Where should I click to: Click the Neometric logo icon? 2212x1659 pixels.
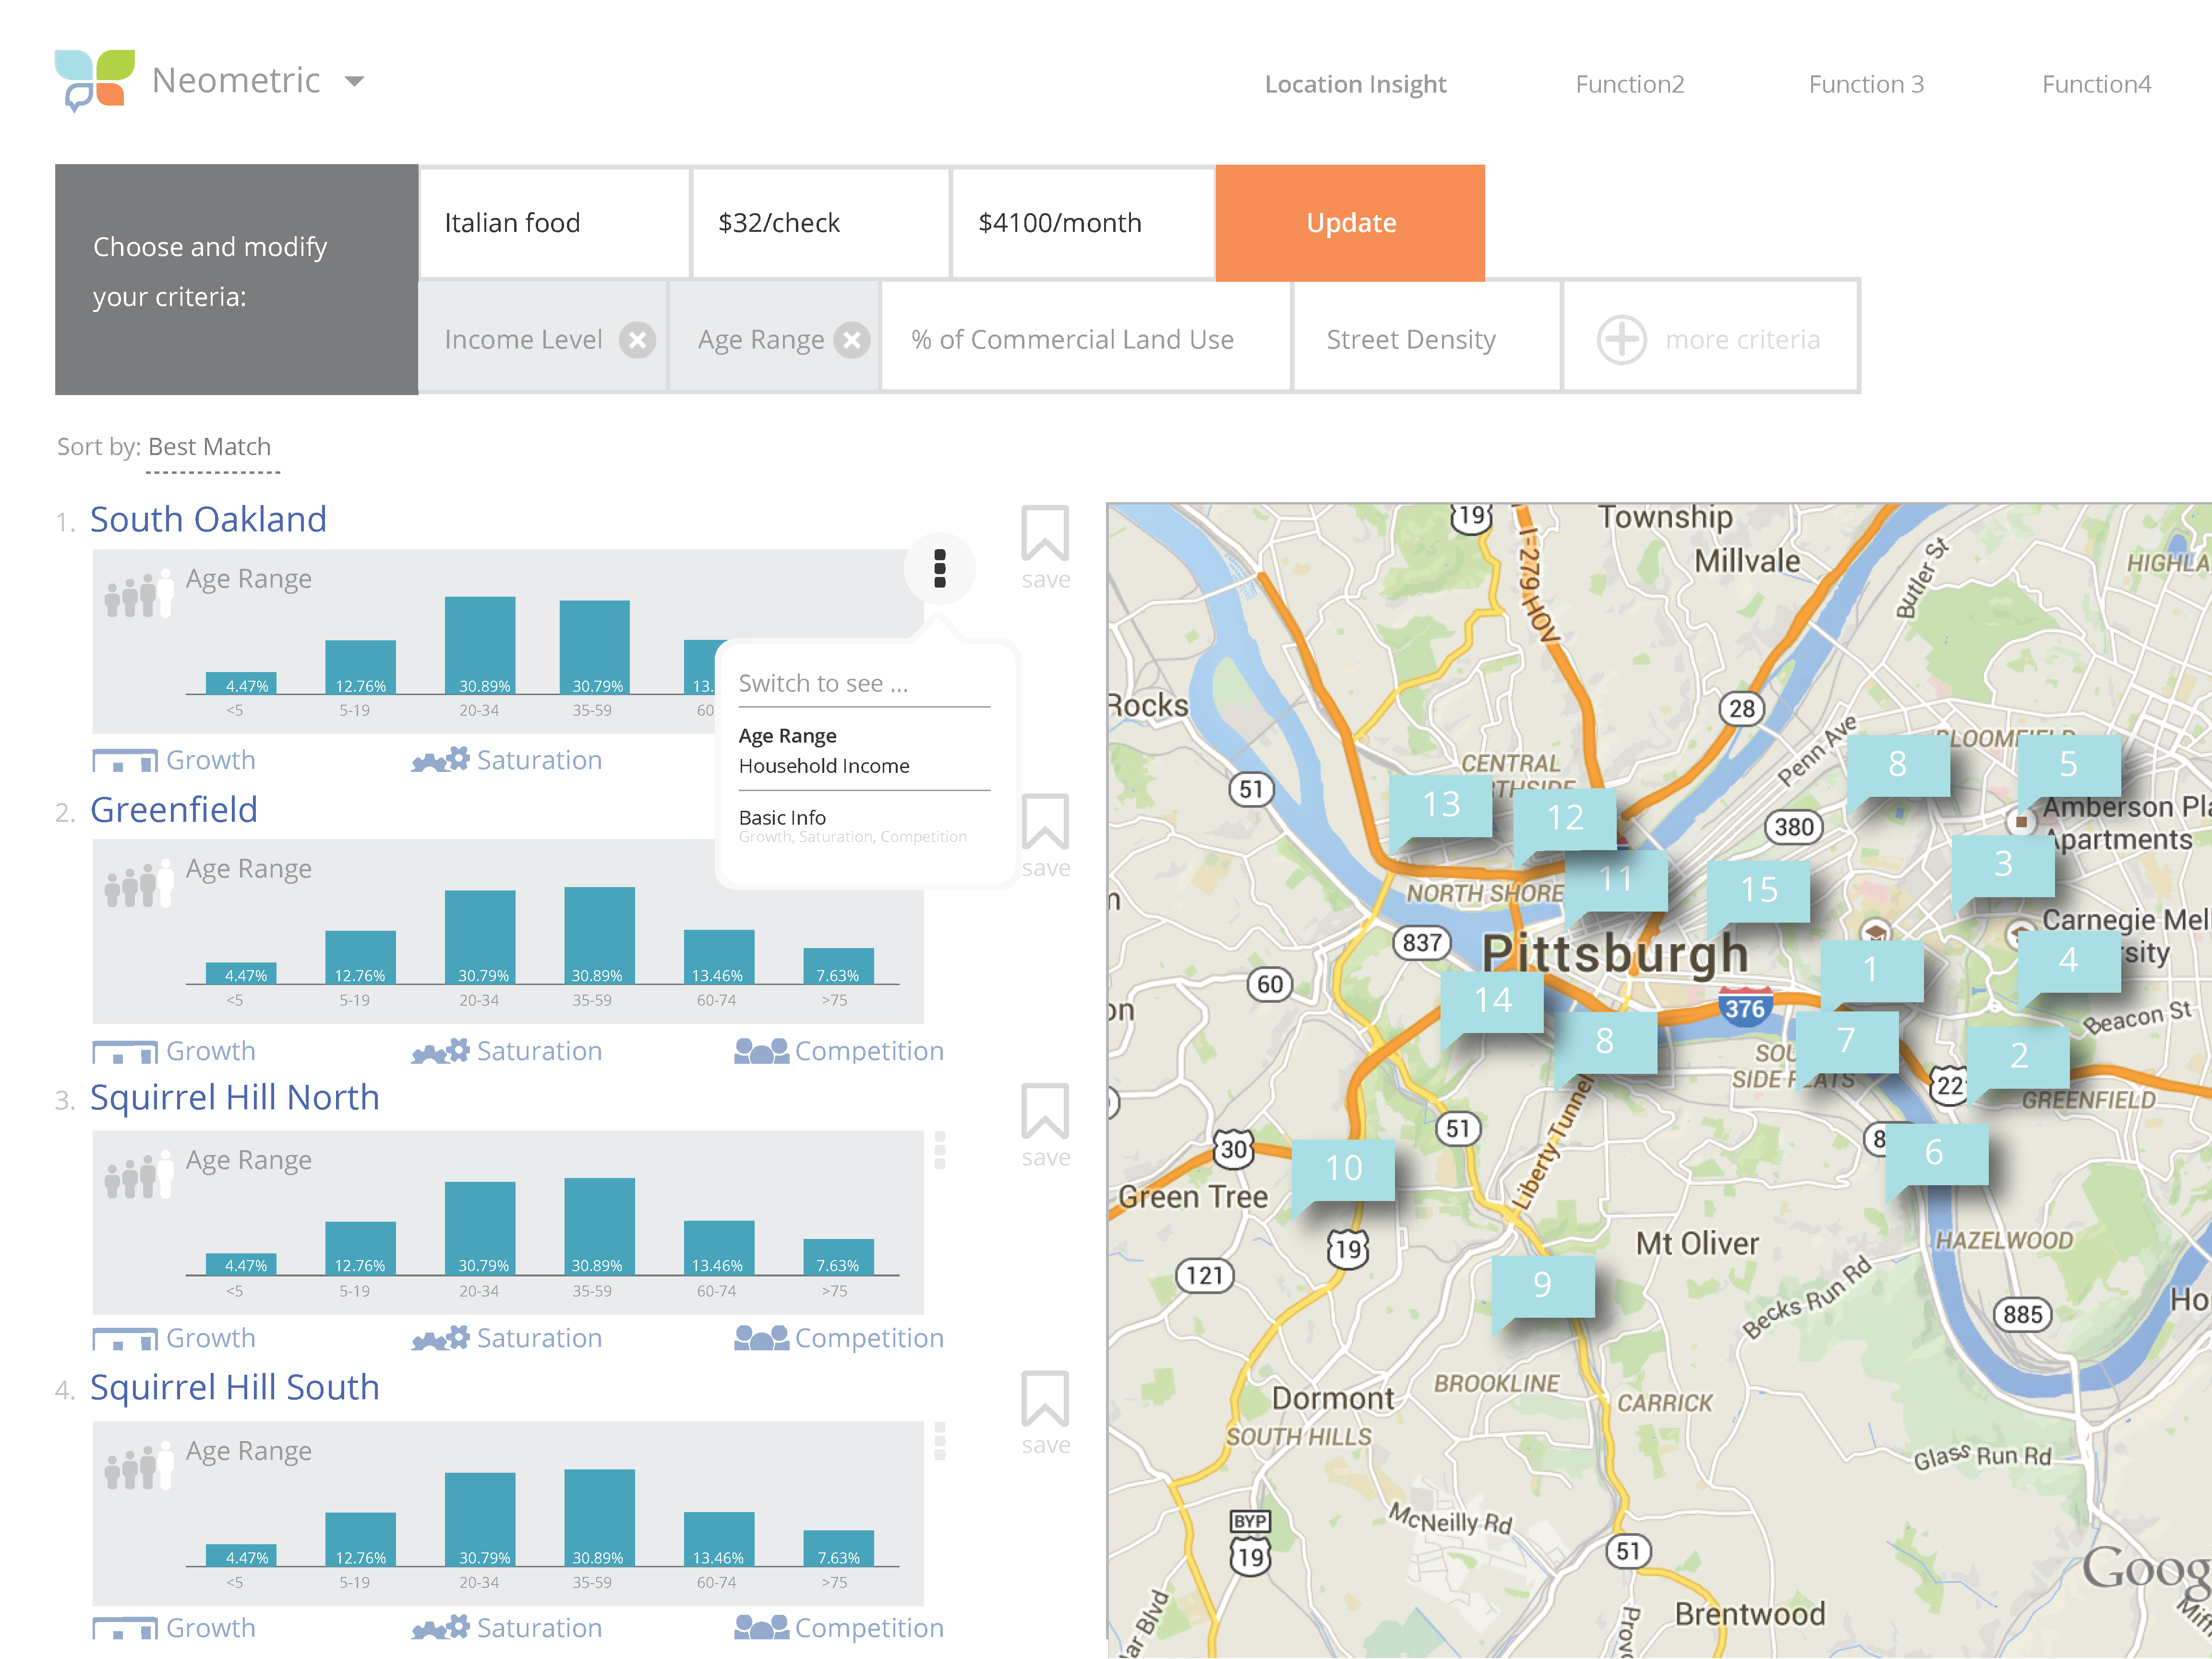pyautogui.click(x=94, y=80)
